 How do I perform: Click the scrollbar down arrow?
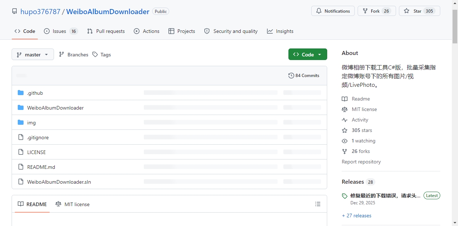(455, 223)
